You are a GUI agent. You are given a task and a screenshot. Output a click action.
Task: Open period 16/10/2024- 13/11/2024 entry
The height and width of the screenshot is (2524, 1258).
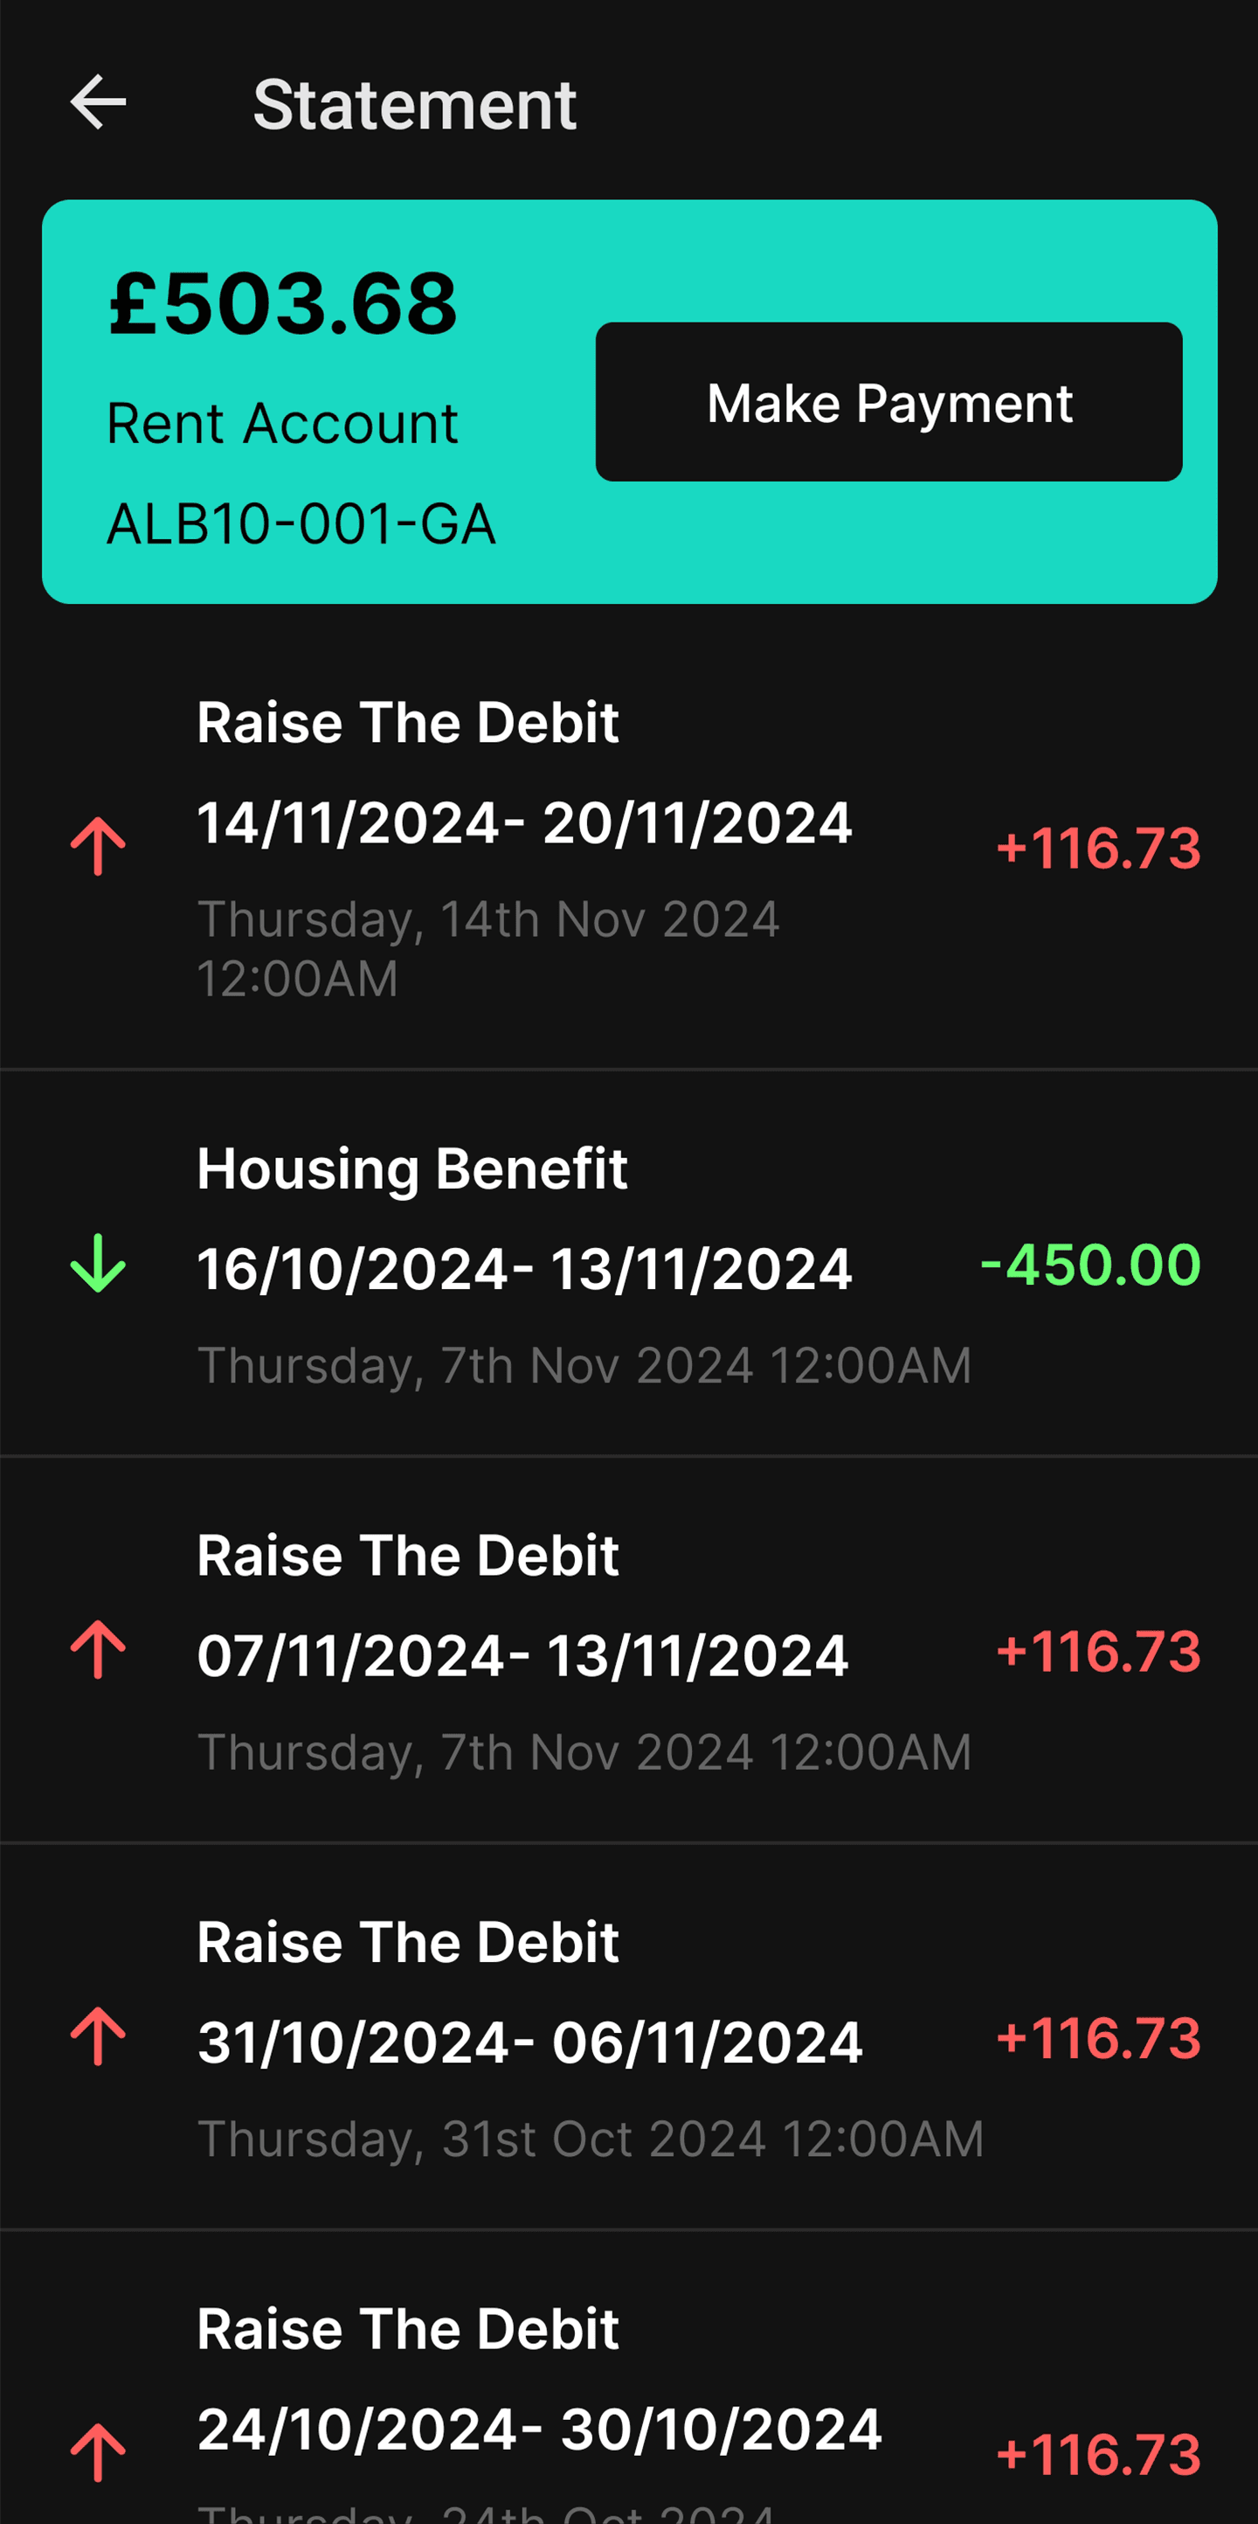524,1269
